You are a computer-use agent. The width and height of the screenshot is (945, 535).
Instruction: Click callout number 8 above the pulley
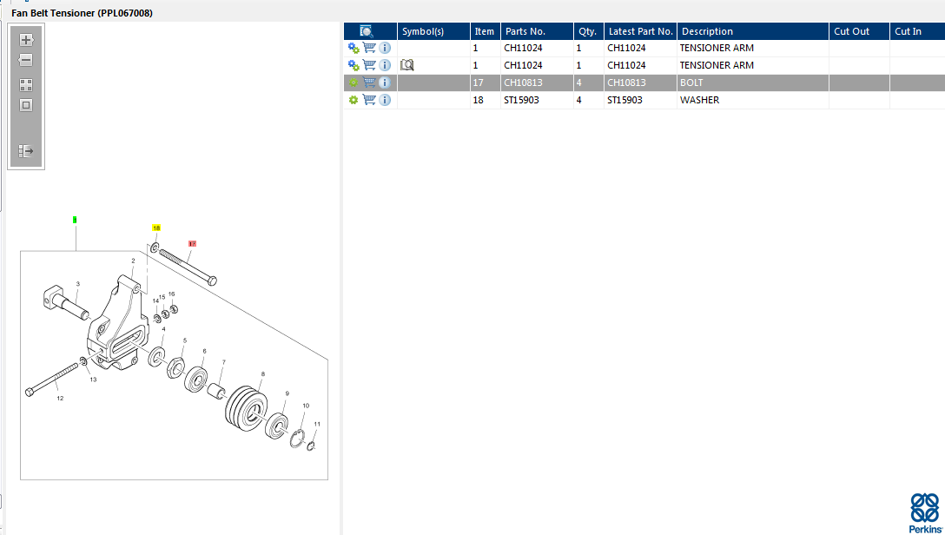263,373
